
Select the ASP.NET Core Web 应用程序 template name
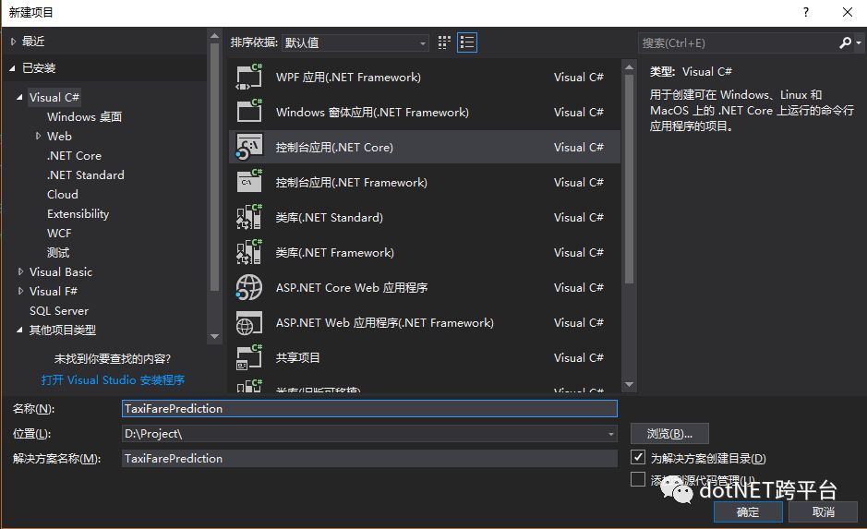point(352,287)
